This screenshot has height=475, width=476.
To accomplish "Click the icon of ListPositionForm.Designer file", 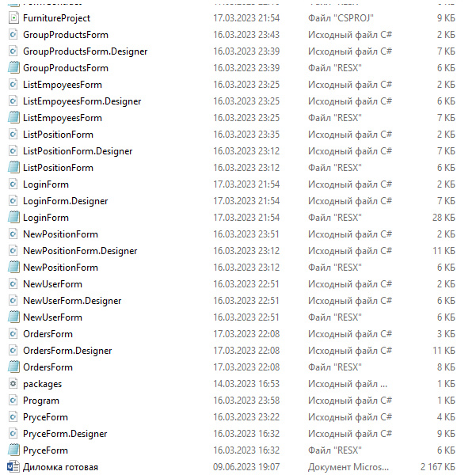I will [x=13, y=151].
